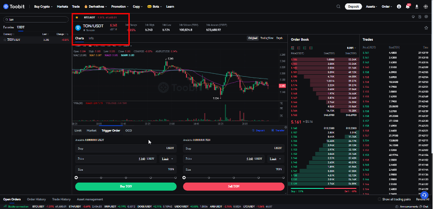Check the Show all trading pairs box
The width and height of the screenshot is (433, 209).
pyautogui.click(x=379, y=199)
